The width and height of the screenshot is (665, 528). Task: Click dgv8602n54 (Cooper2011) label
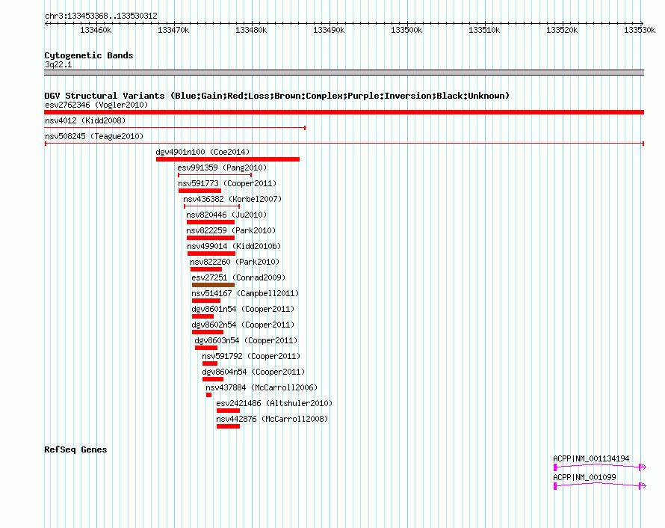[243, 325]
